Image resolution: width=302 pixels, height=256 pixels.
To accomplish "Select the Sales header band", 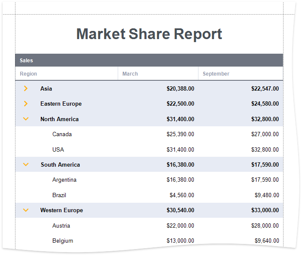I will coord(149,61).
